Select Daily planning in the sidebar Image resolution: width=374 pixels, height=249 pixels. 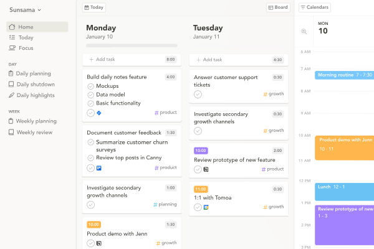coord(34,73)
